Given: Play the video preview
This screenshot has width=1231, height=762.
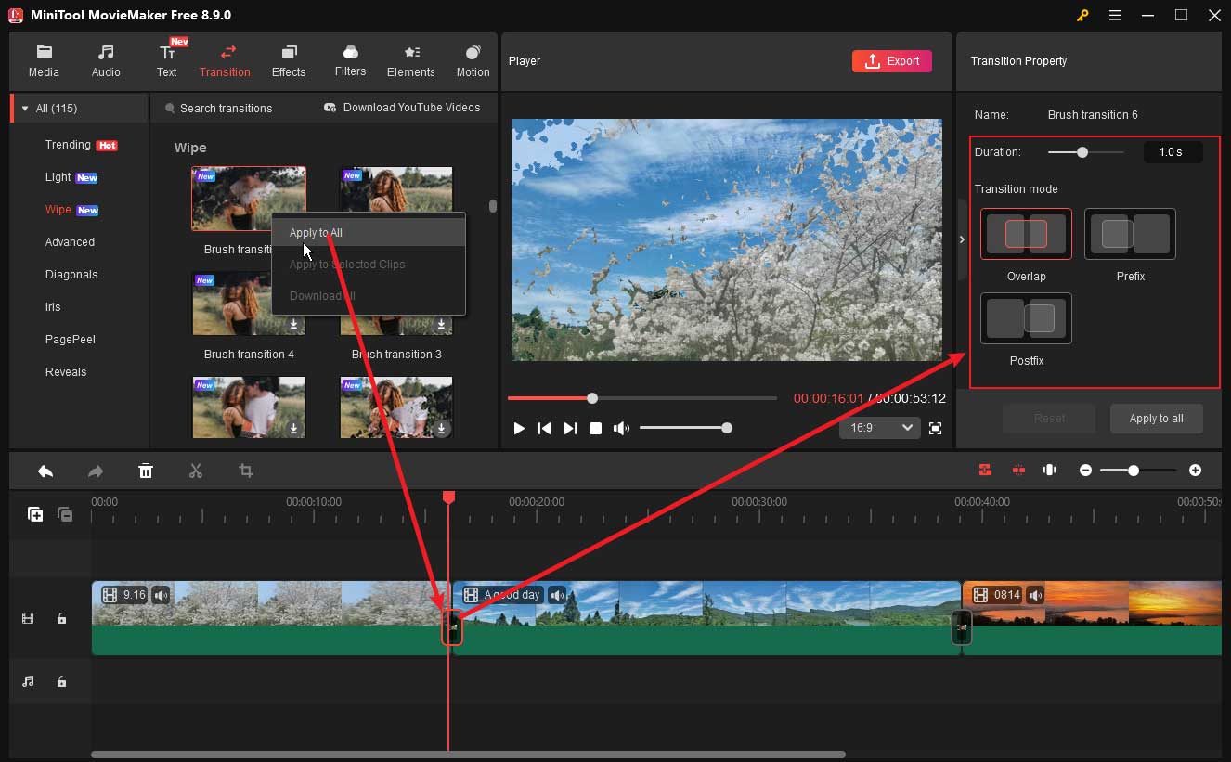Looking at the screenshot, I should pyautogui.click(x=519, y=428).
